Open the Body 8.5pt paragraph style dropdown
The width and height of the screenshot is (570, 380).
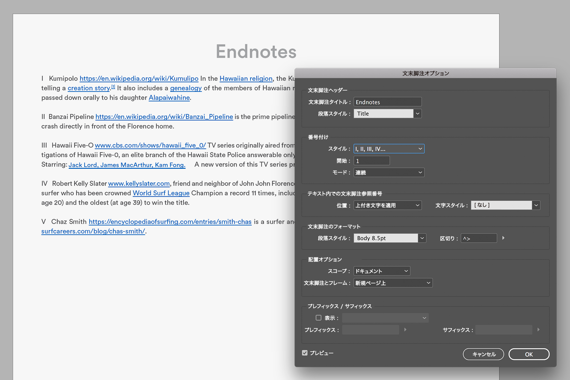tap(422, 238)
